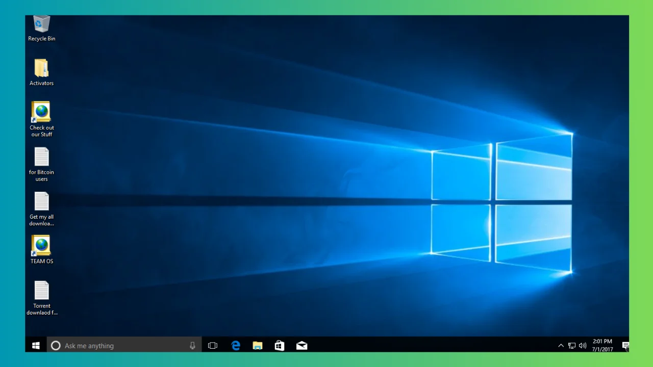Open Task View from the taskbar
Screen dimensions: 653x367
213,346
